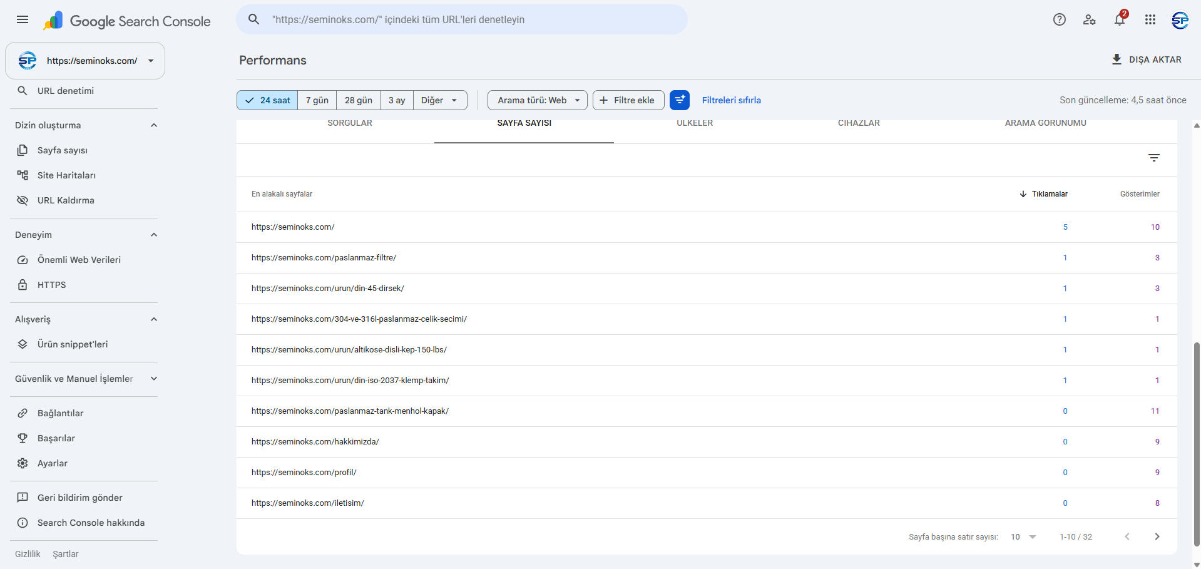Expand Güvenlik ve Manuel İşlemler section
This screenshot has width=1201, height=569.
point(154,379)
